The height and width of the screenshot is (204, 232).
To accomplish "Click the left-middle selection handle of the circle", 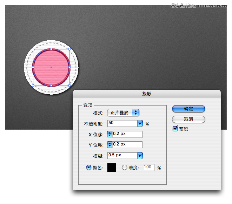I will click(33, 67).
